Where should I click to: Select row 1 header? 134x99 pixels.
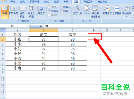click(3, 35)
